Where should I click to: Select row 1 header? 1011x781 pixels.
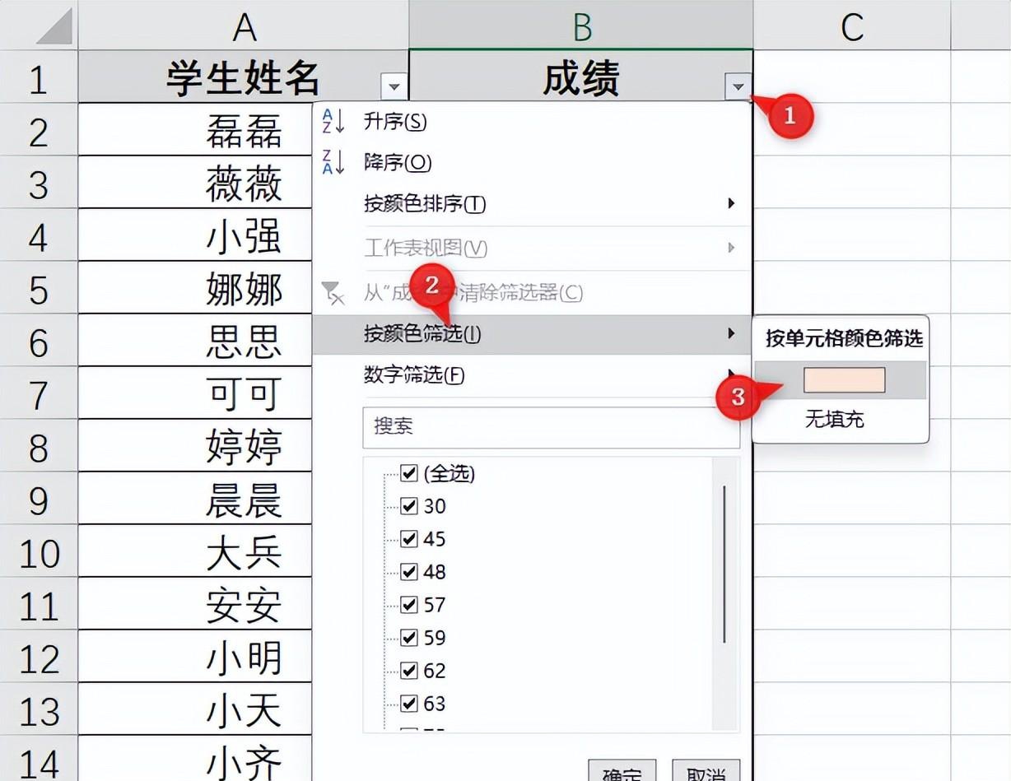pos(39,77)
